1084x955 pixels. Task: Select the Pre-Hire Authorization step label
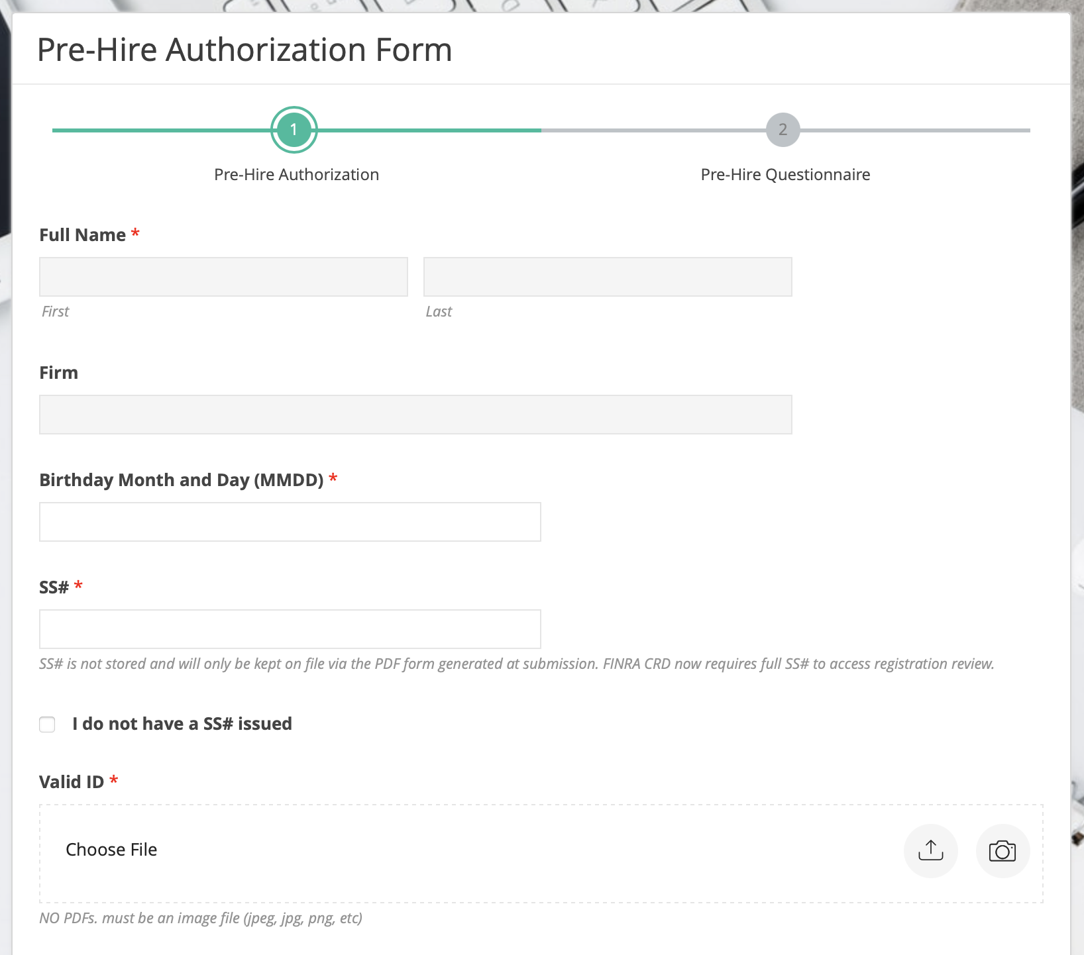point(296,175)
